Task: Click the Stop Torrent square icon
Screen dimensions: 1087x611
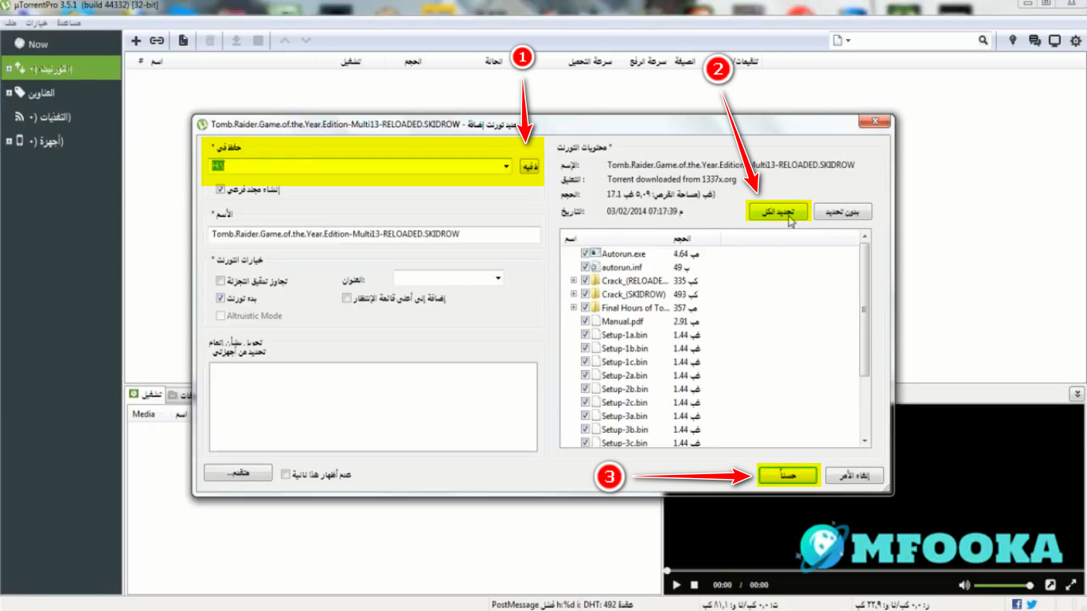Action: click(258, 41)
